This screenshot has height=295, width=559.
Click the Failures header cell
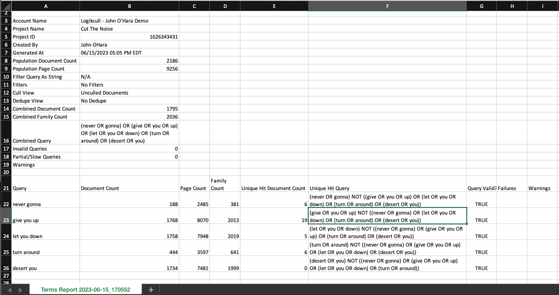point(512,184)
